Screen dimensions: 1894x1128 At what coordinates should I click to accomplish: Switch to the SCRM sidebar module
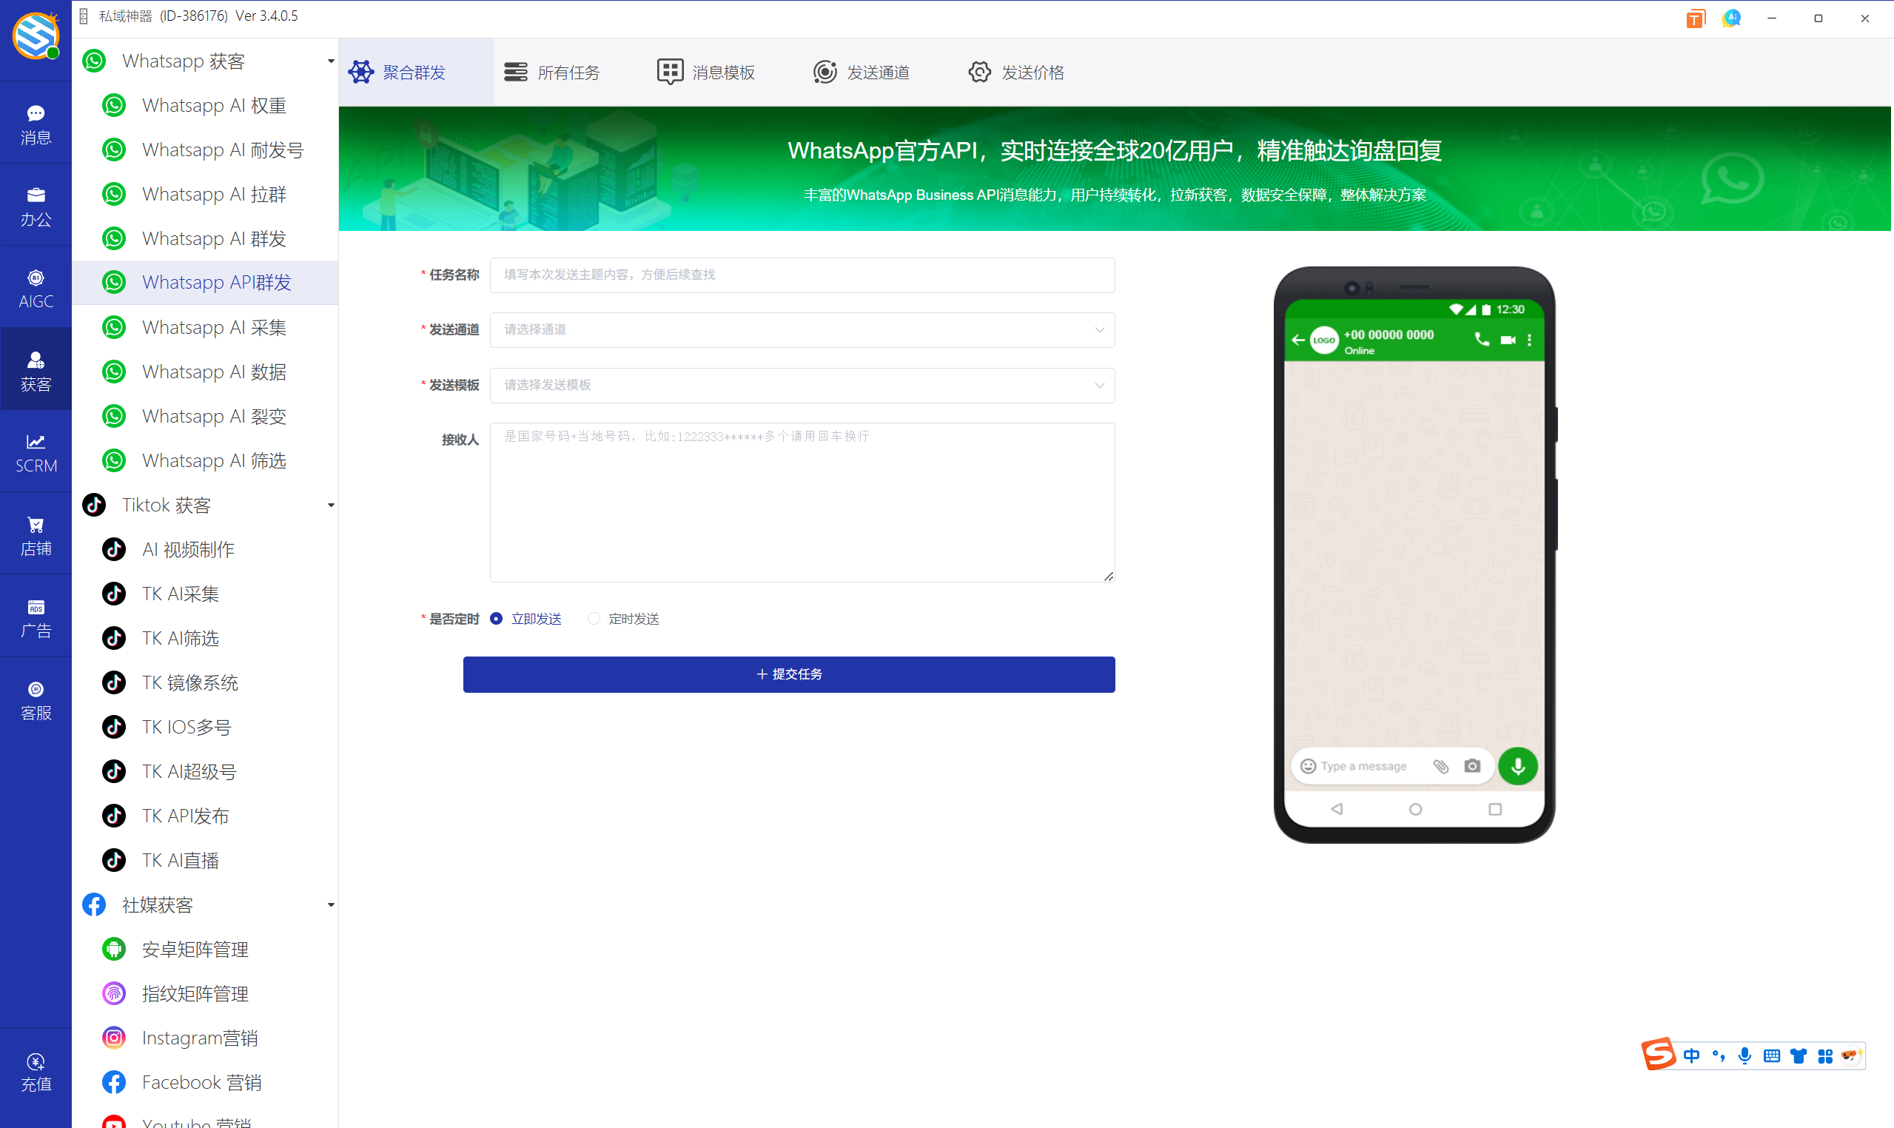(x=36, y=452)
